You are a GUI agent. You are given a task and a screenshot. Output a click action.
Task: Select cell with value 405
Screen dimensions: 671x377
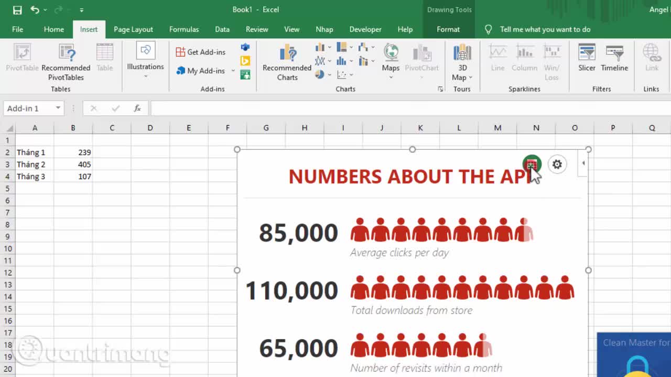point(73,164)
